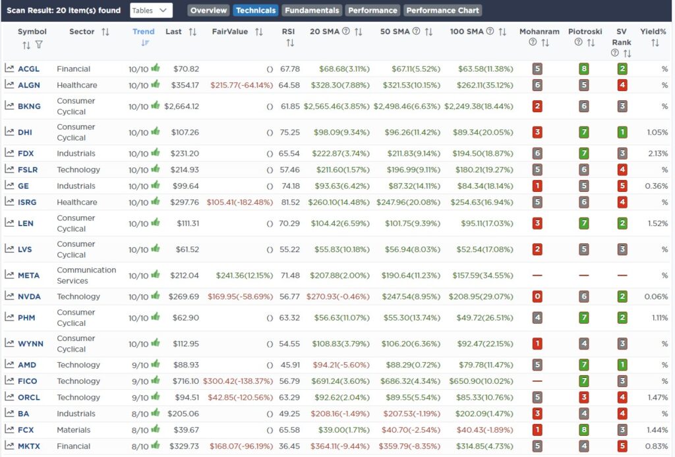Sort by Sector using its sort arrows

click(x=105, y=32)
